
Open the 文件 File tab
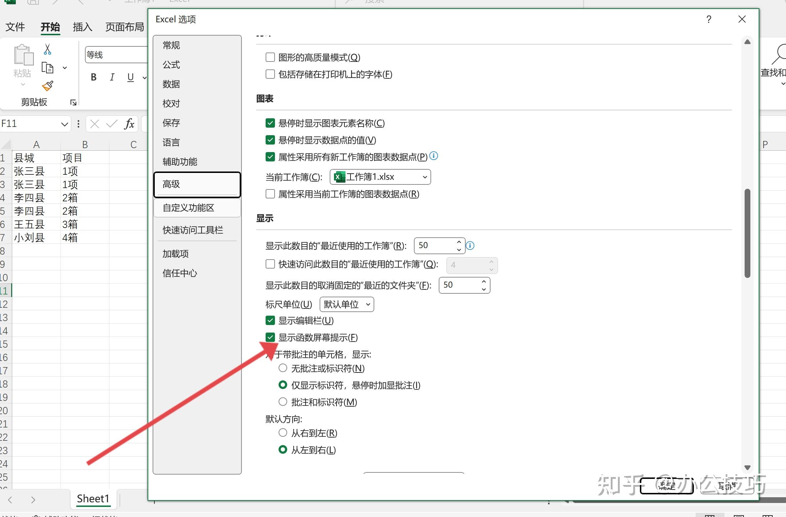[15, 27]
